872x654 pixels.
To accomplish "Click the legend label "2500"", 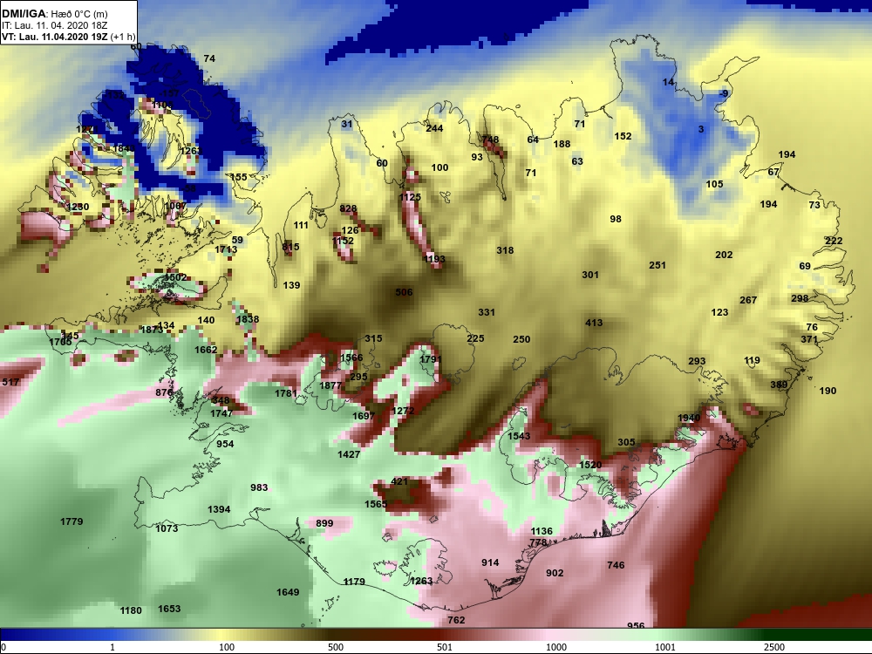I will pyautogui.click(x=774, y=647).
